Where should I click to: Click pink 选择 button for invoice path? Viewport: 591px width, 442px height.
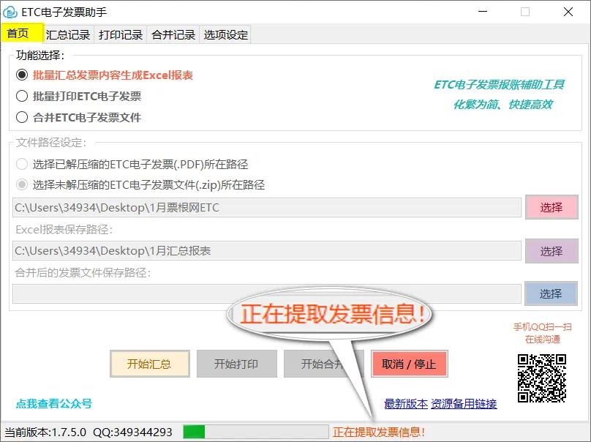click(552, 207)
